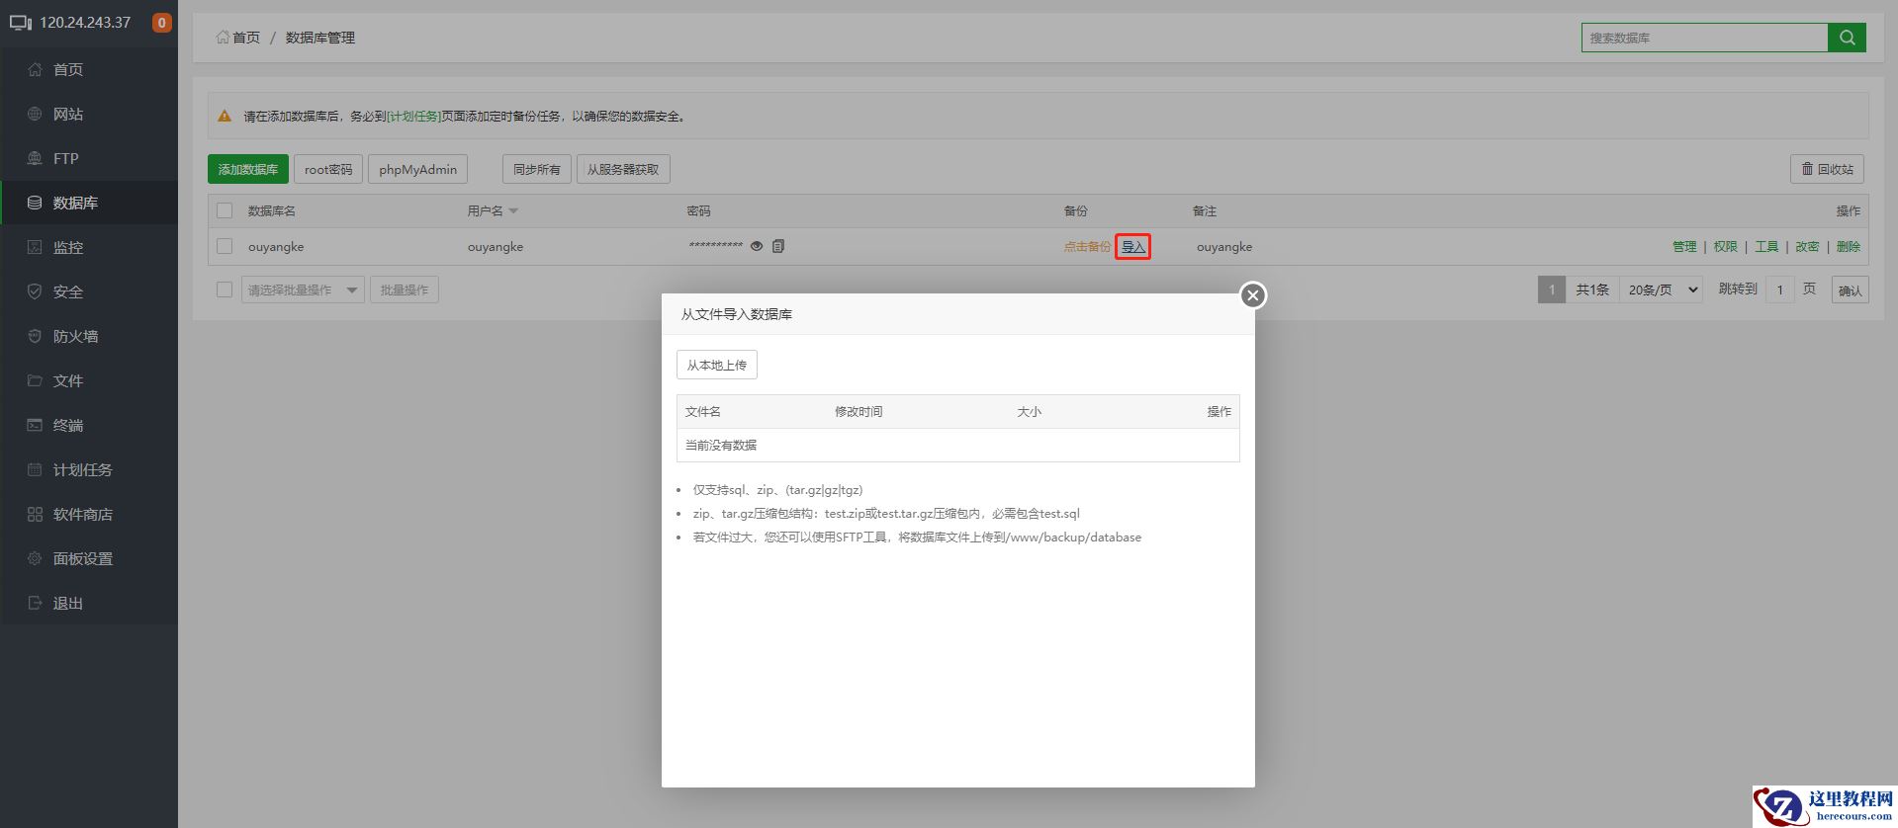The width and height of the screenshot is (1898, 828).
Task: Click the 共1条 total count text
Action: pyautogui.click(x=1592, y=290)
